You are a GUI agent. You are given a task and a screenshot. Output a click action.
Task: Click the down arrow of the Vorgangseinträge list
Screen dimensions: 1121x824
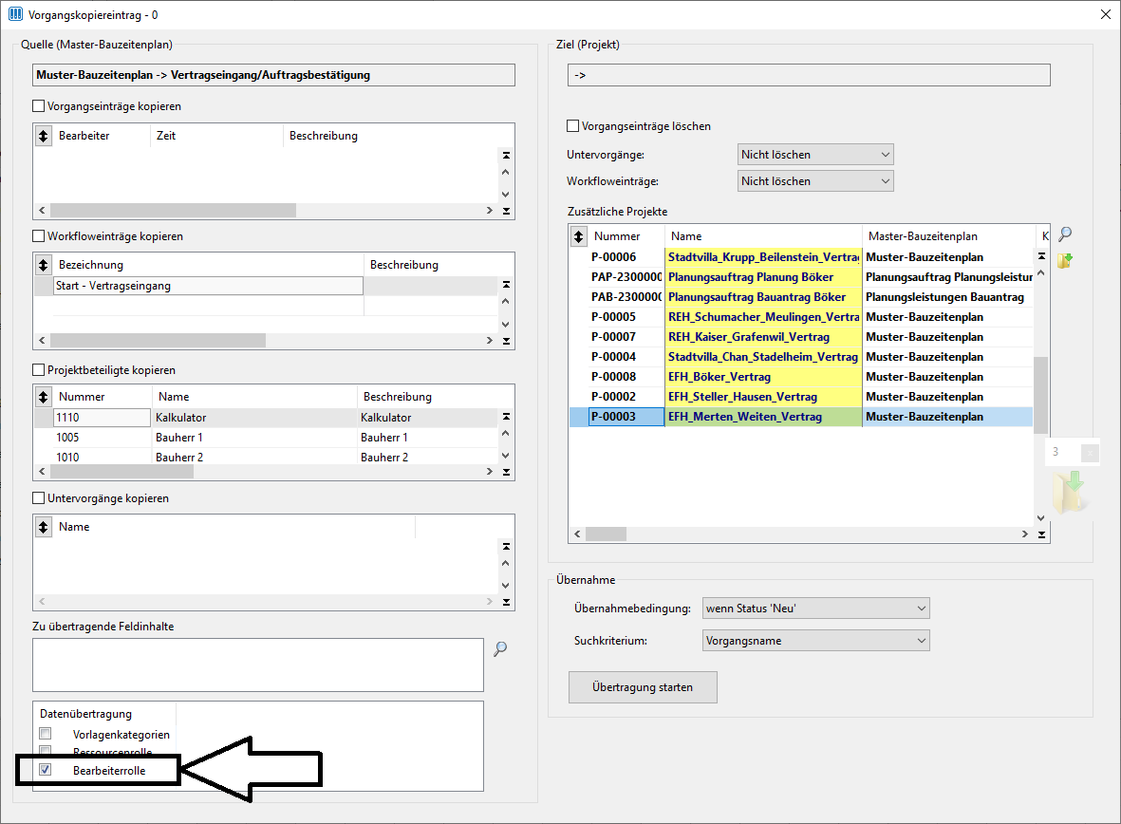(506, 194)
